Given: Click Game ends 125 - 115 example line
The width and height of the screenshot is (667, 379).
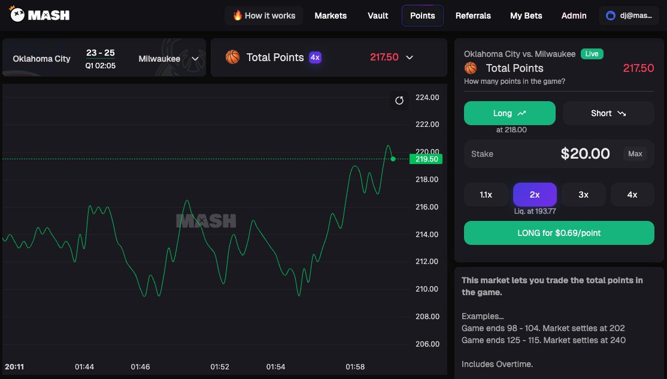Looking at the screenshot, I should coord(544,340).
